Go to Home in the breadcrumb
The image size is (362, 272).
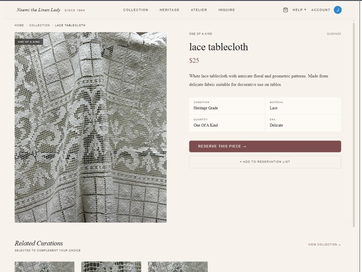(19, 25)
